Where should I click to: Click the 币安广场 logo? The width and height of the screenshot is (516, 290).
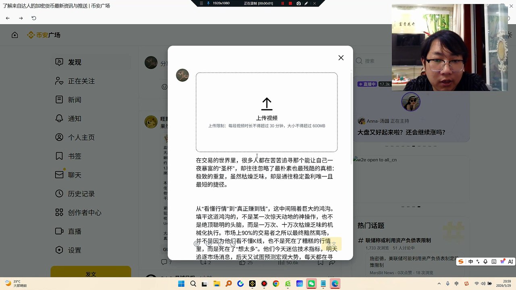pyautogui.click(x=44, y=35)
